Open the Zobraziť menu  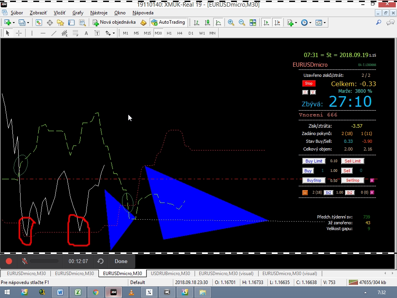(38, 13)
